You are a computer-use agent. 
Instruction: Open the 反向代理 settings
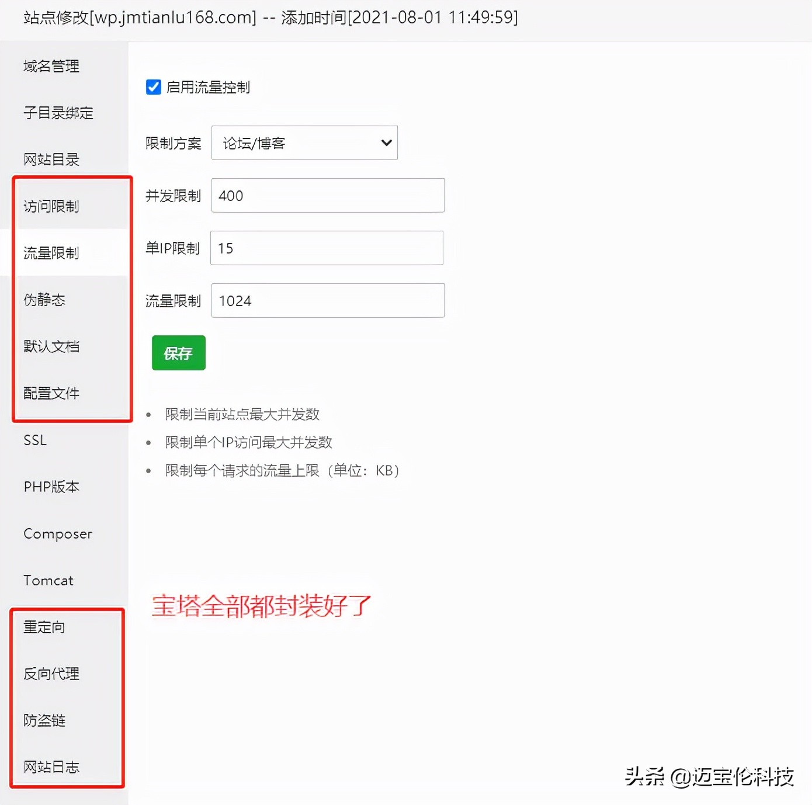point(51,674)
